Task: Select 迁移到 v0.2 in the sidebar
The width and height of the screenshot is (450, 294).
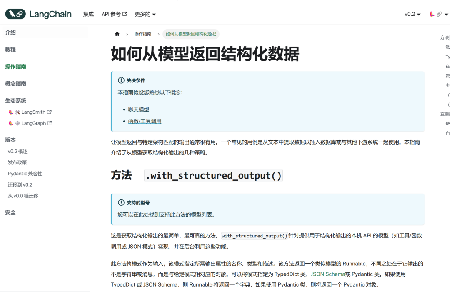Action: [20, 185]
